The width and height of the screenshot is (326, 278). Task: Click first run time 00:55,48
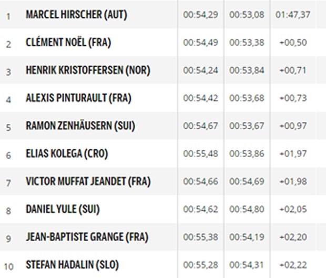pyautogui.click(x=201, y=154)
